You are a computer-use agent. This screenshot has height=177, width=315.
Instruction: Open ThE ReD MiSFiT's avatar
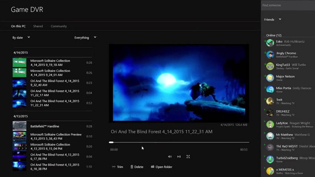pyautogui.click(x=270, y=148)
